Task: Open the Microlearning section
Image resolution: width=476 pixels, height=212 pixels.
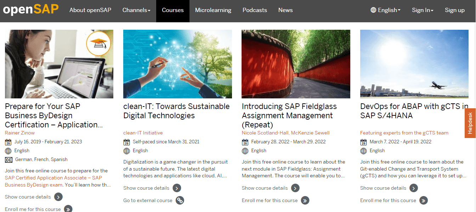Action: coord(213,10)
